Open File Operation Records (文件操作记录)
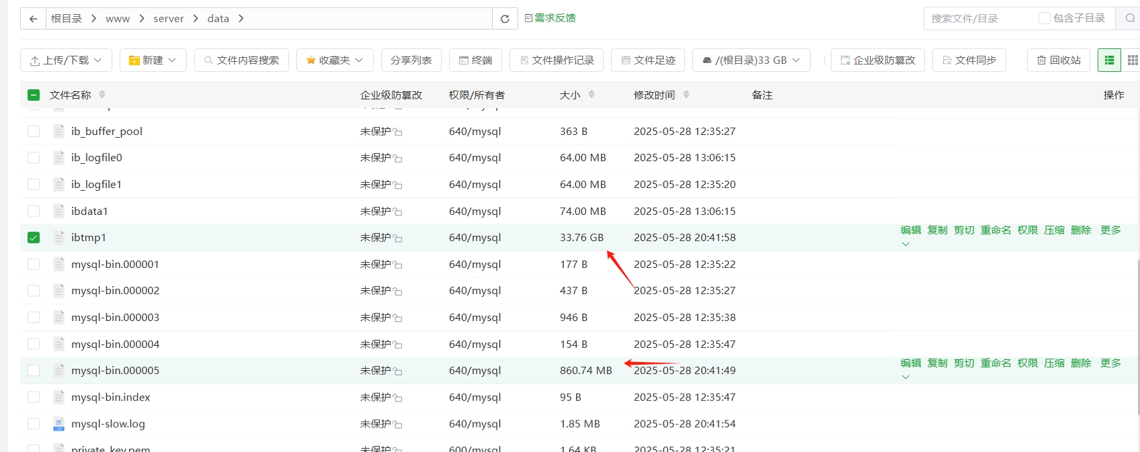The image size is (1140, 452). click(x=557, y=60)
